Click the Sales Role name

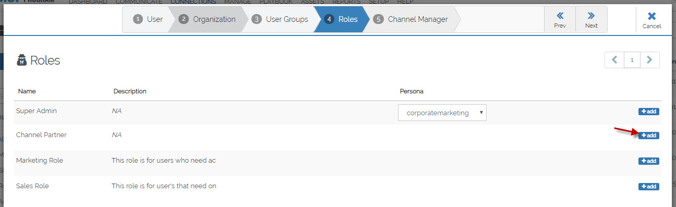tap(32, 186)
